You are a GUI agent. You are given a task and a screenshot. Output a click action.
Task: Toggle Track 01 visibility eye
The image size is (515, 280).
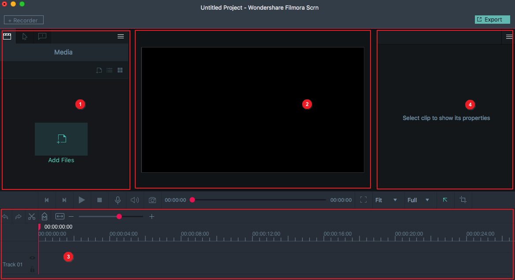(x=32, y=258)
